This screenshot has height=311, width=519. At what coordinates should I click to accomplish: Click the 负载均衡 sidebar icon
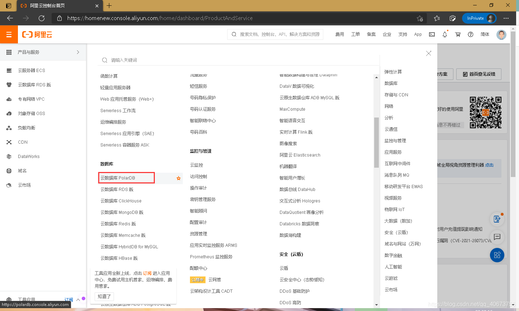9,128
